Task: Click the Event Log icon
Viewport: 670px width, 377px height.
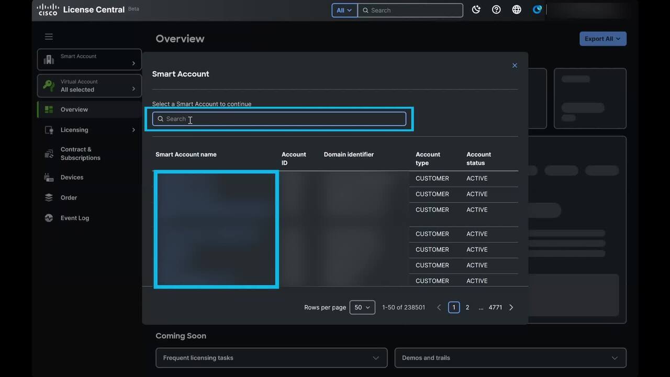Action: coord(49,218)
